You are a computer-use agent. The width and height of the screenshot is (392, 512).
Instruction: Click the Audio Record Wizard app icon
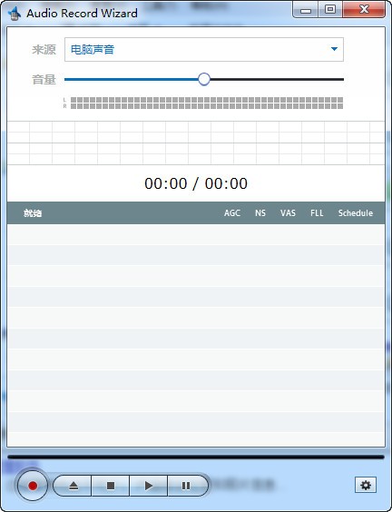(x=15, y=14)
